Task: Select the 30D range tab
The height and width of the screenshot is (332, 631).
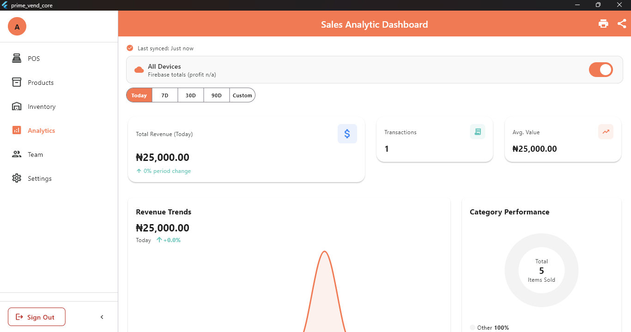Action: (191, 95)
